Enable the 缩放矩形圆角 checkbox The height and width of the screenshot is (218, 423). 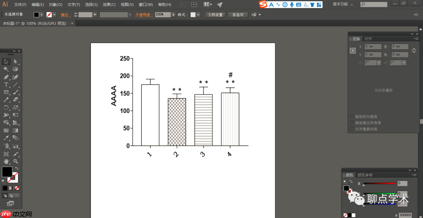coord(352,117)
